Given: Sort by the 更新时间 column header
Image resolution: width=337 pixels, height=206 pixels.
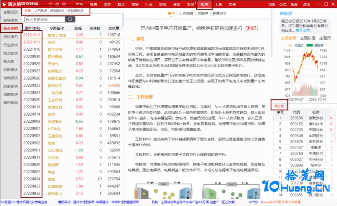Looking at the screenshot, I should click(x=32, y=28).
